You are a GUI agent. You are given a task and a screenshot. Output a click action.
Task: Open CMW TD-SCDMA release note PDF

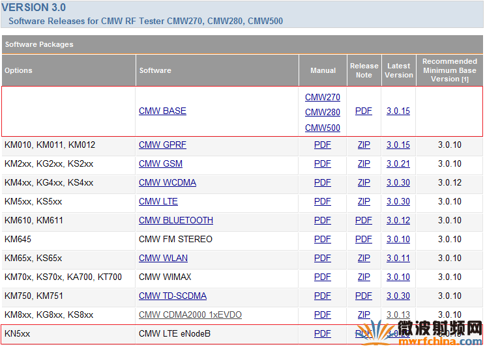(x=364, y=296)
